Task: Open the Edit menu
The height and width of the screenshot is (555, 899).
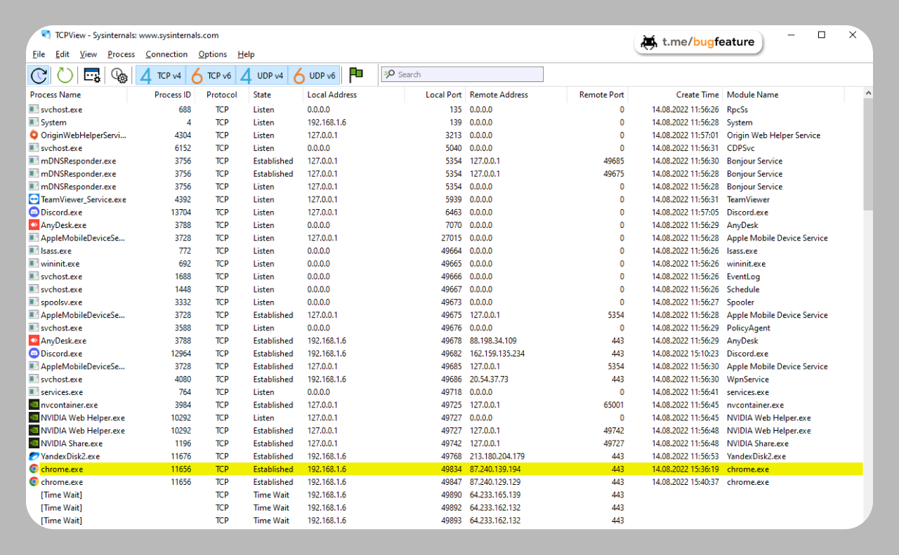Action: pos(63,54)
